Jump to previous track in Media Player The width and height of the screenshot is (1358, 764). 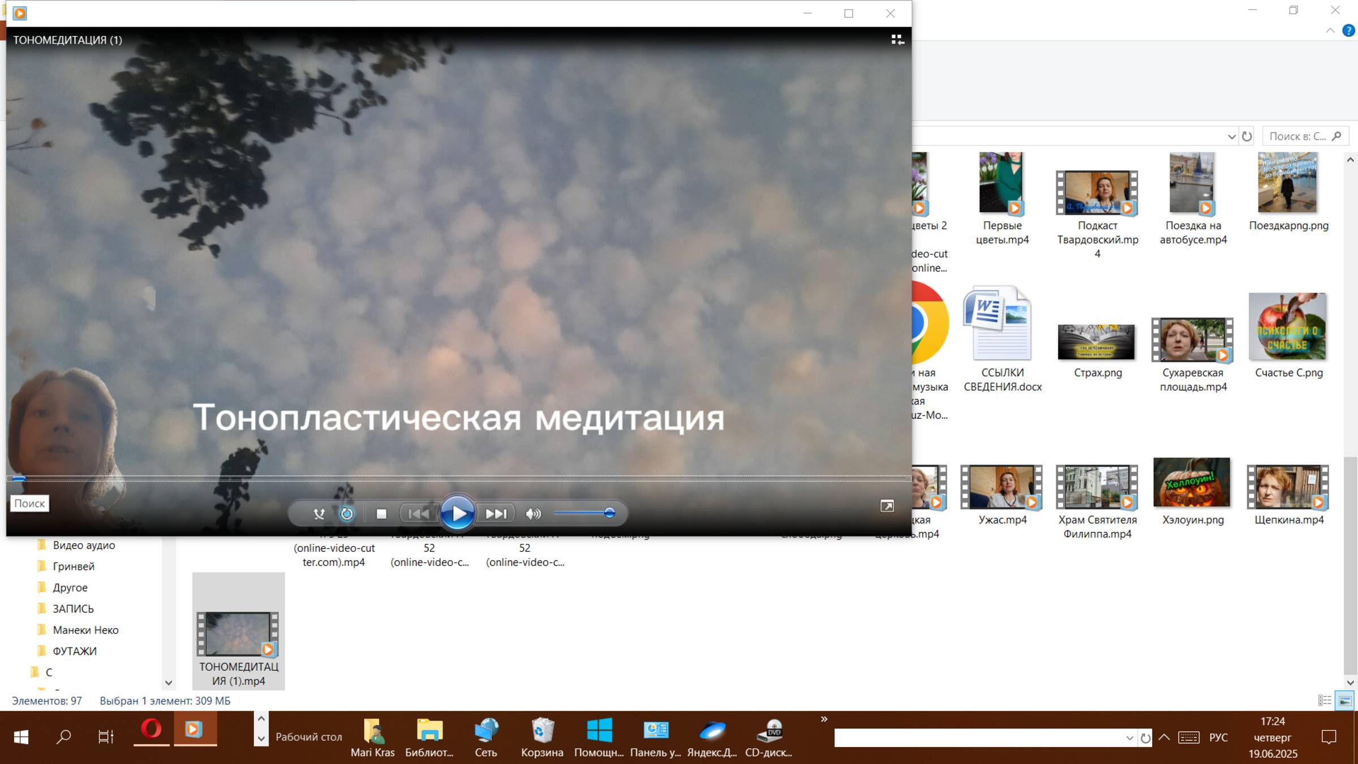click(419, 513)
